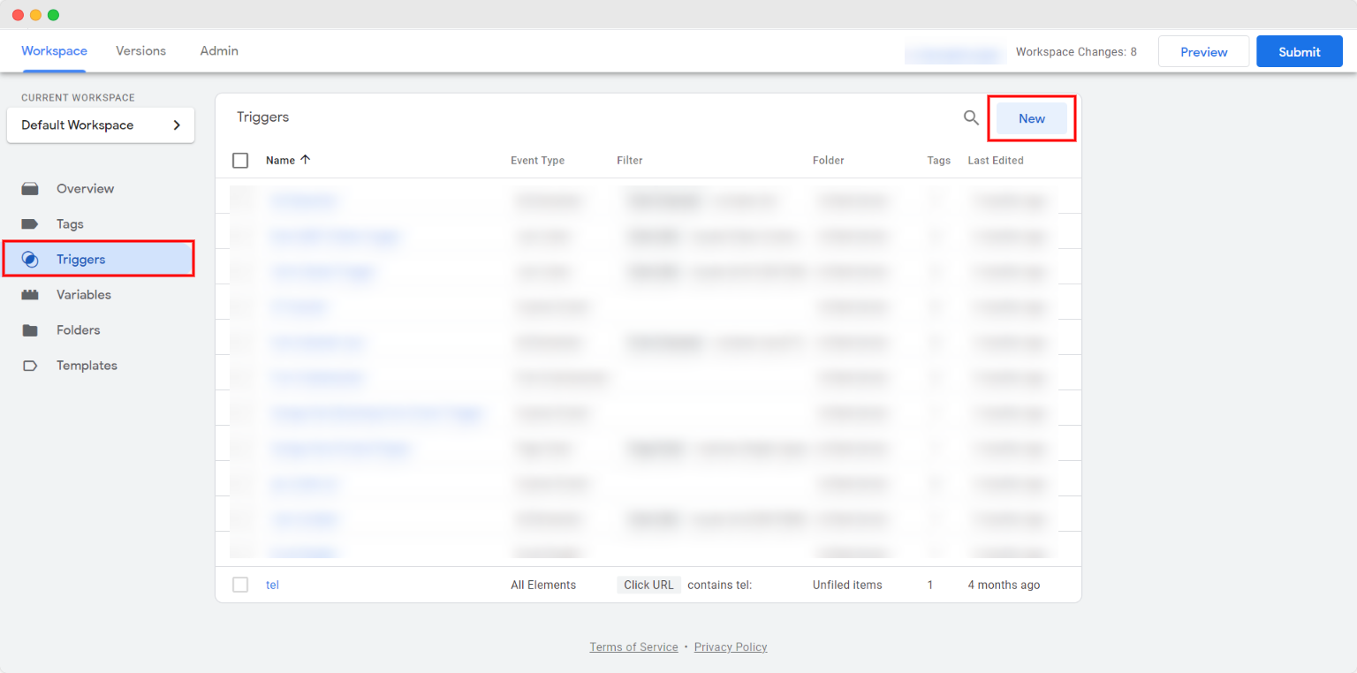Click the Click URL filter chip

click(648, 584)
